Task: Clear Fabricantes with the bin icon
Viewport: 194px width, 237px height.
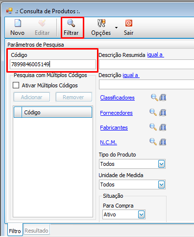Action: [x=163, y=127]
